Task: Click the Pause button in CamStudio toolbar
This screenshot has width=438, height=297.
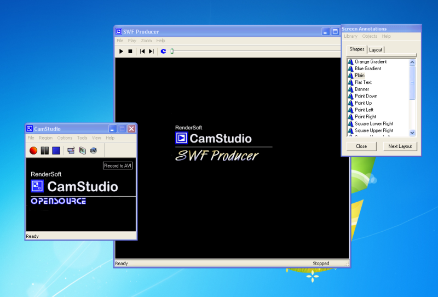Action: tap(45, 151)
